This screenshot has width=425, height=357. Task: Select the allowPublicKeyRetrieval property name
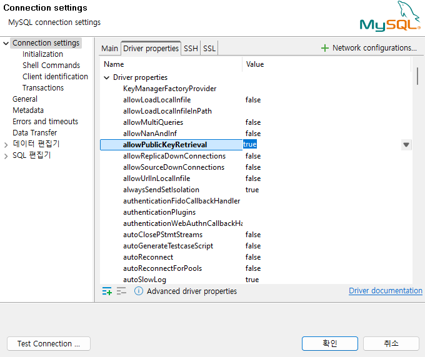coord(165,145)
